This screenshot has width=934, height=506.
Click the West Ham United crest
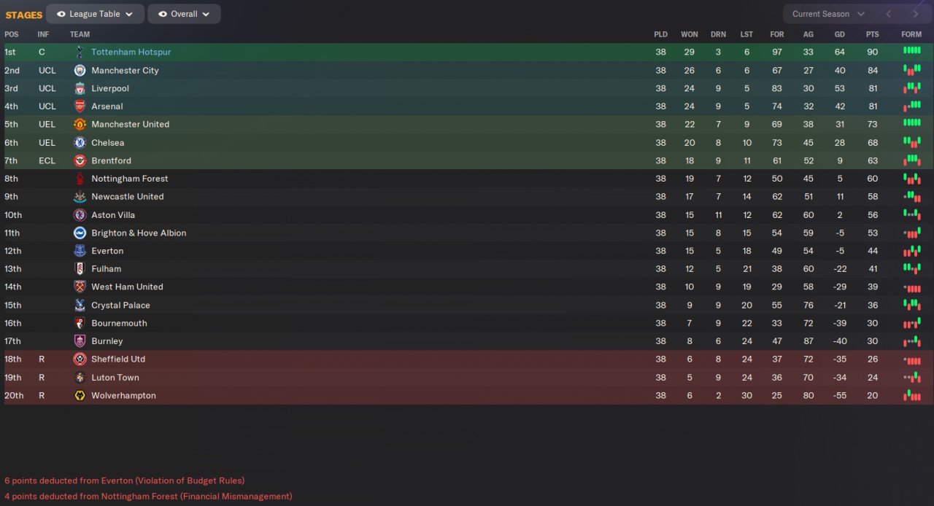click(80, 287)
